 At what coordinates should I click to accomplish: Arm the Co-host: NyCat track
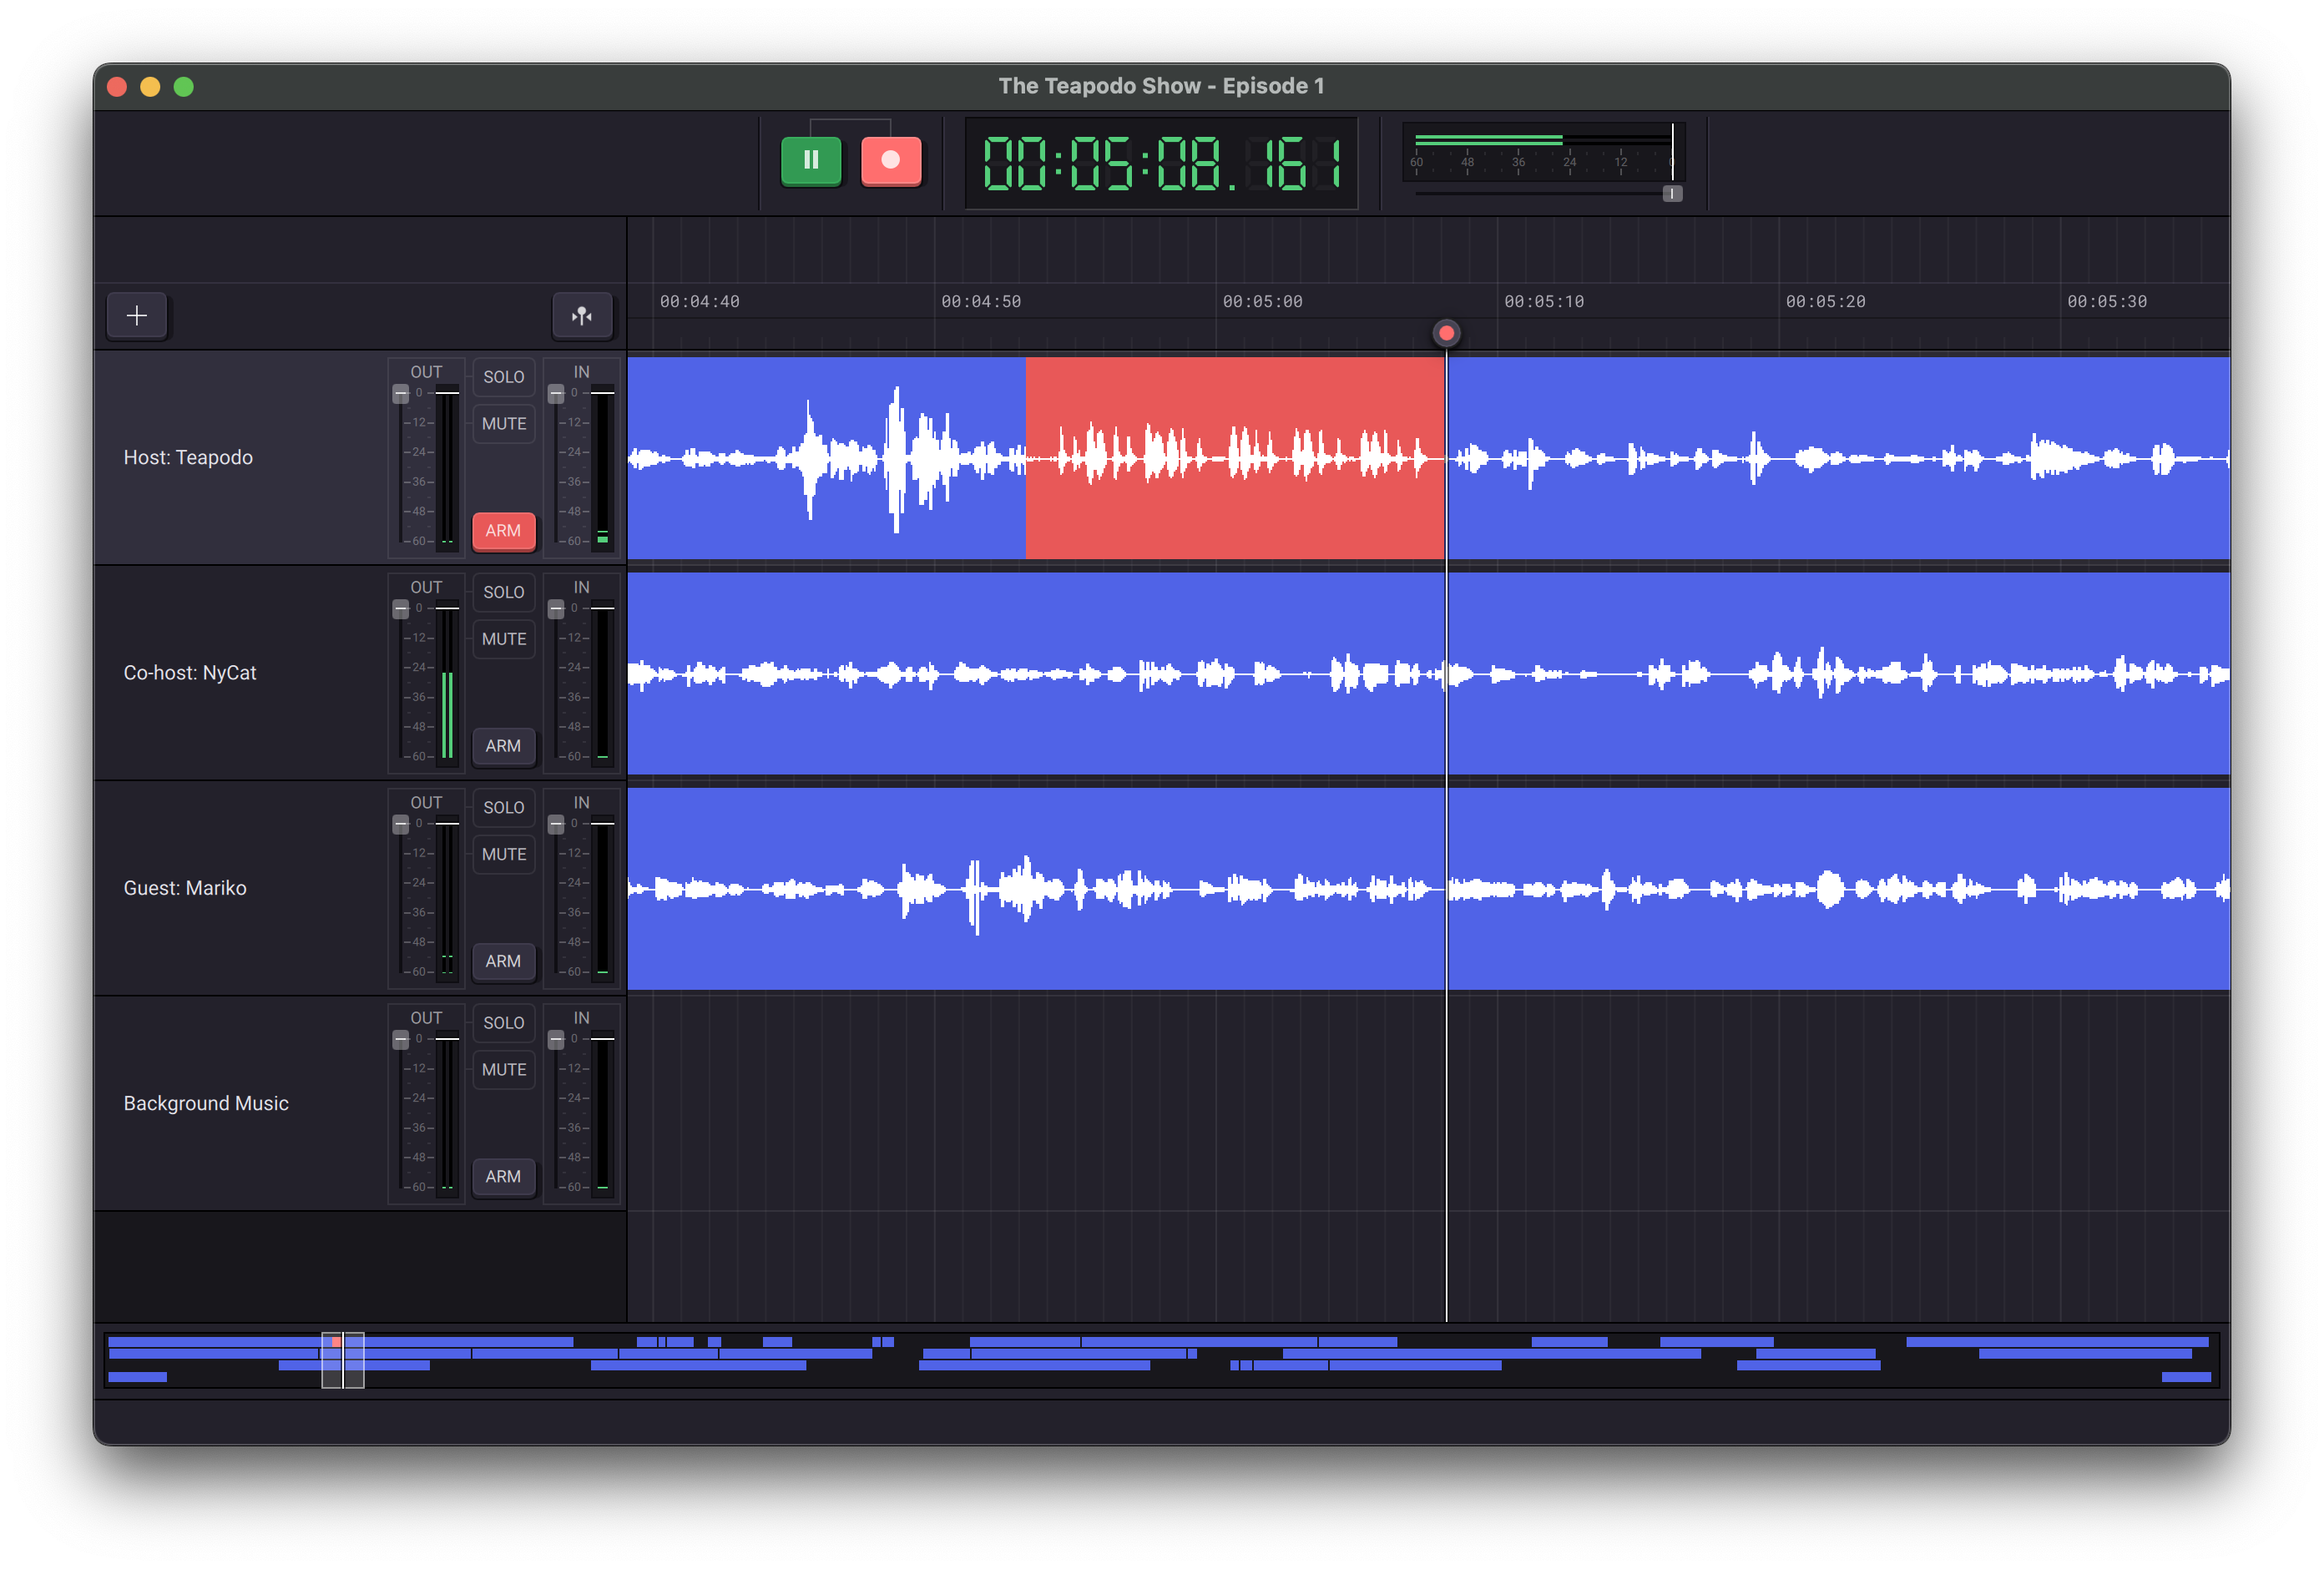[x=503, y=746]
